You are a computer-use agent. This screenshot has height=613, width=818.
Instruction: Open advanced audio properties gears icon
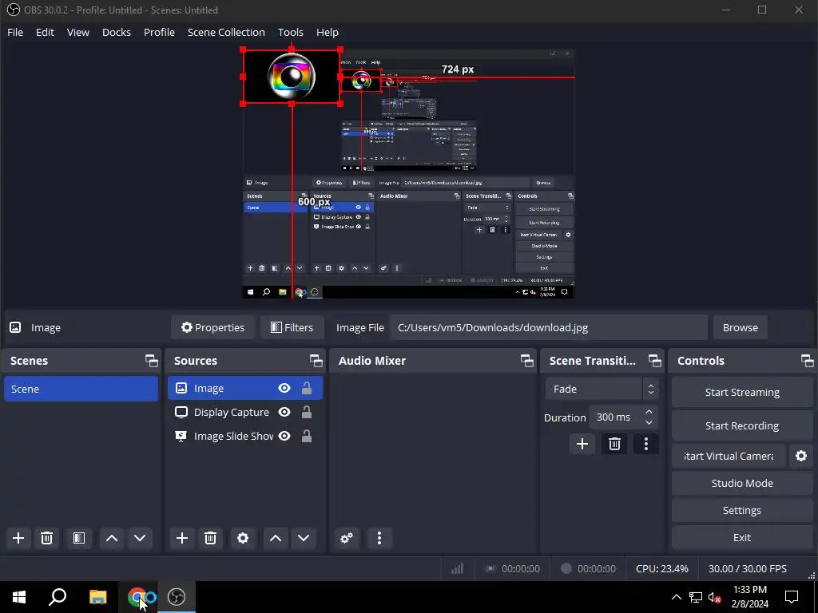pyautogui.click(x=347, y=538)
